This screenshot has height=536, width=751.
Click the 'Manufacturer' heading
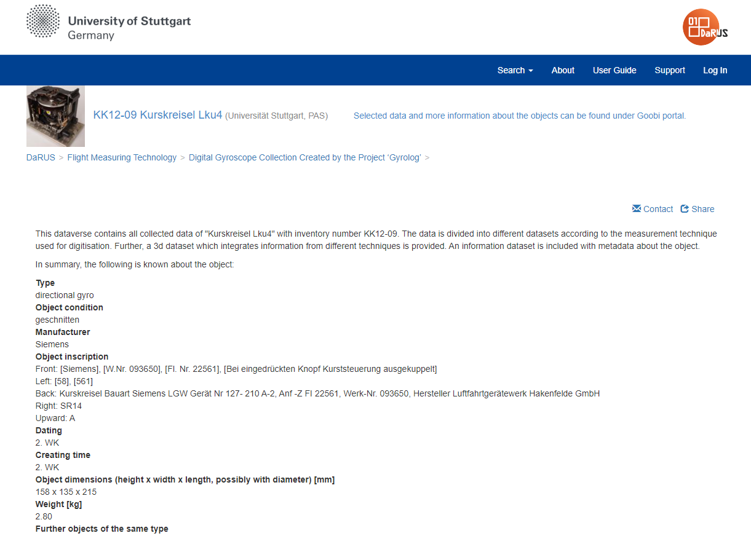tap(63, 332)
